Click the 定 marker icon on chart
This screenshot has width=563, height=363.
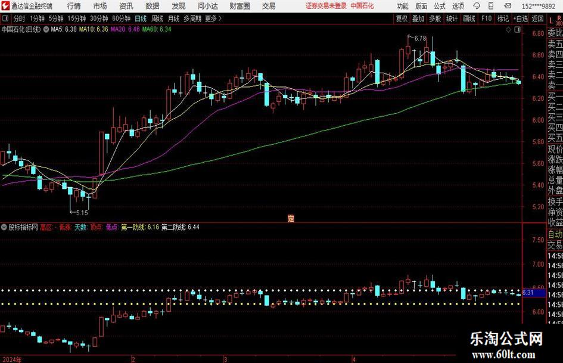coord(291,218)
